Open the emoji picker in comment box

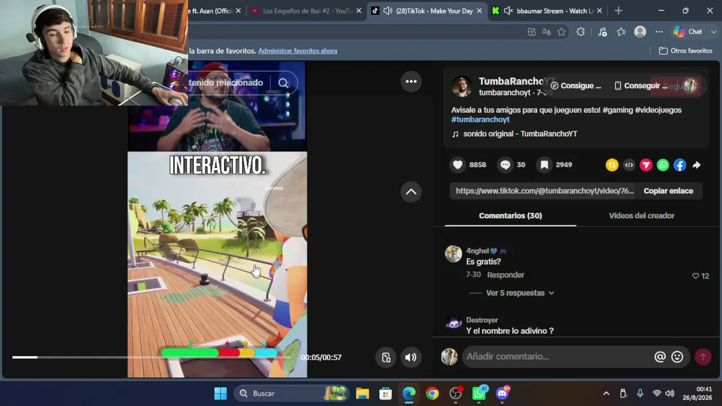click(677, 356)
